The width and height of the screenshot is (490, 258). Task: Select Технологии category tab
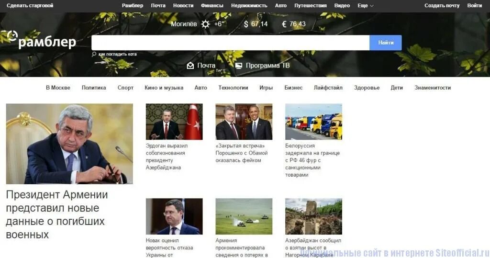233,88
